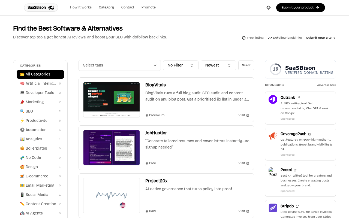Filter by the Design category
This screenshot has height=218, width=349.
tap(40, 167)
